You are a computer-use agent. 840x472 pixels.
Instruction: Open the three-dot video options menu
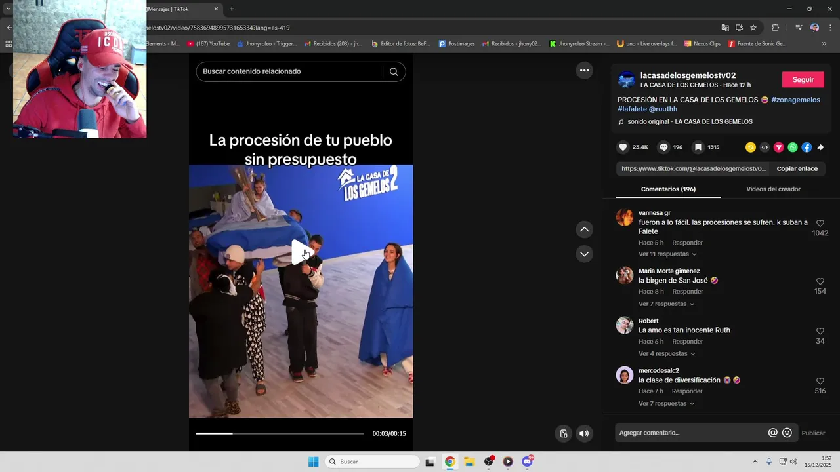point(584,70)
